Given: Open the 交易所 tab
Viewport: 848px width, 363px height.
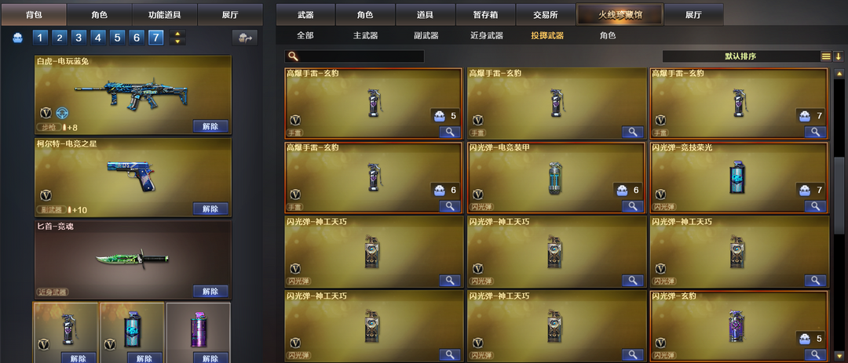Looking at the screenshot, I should 545,15.
